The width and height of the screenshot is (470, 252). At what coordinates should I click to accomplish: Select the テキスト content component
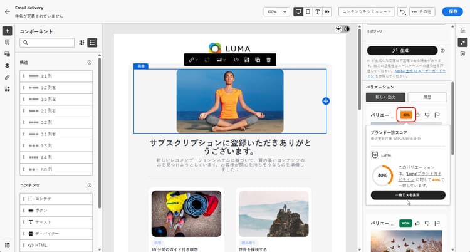[56, 222]
